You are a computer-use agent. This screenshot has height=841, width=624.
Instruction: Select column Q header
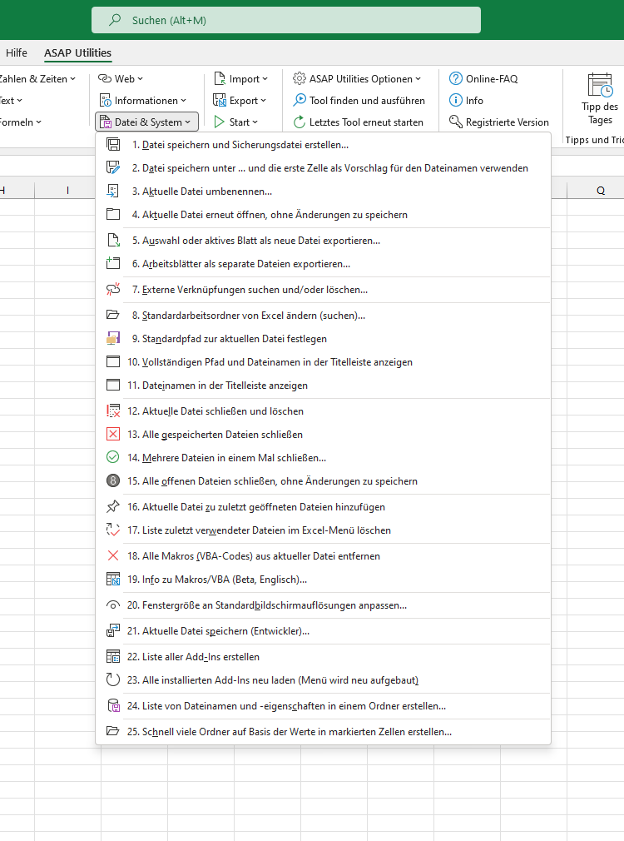point(601,191)
